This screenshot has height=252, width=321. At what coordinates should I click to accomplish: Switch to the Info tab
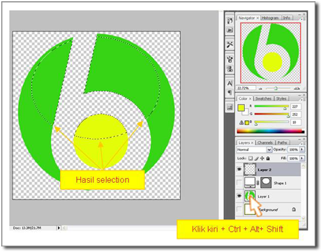coord(287,18)
